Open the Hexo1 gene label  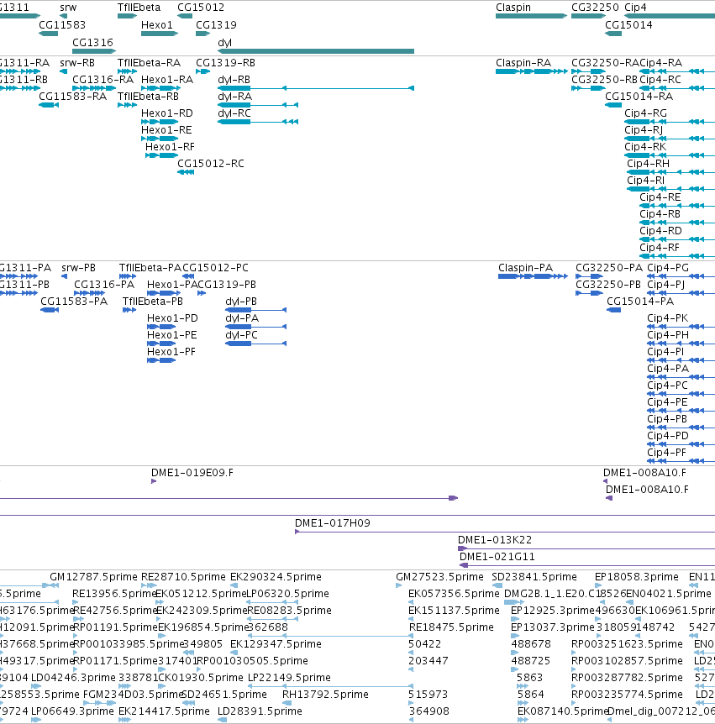(x=156, y=25)
